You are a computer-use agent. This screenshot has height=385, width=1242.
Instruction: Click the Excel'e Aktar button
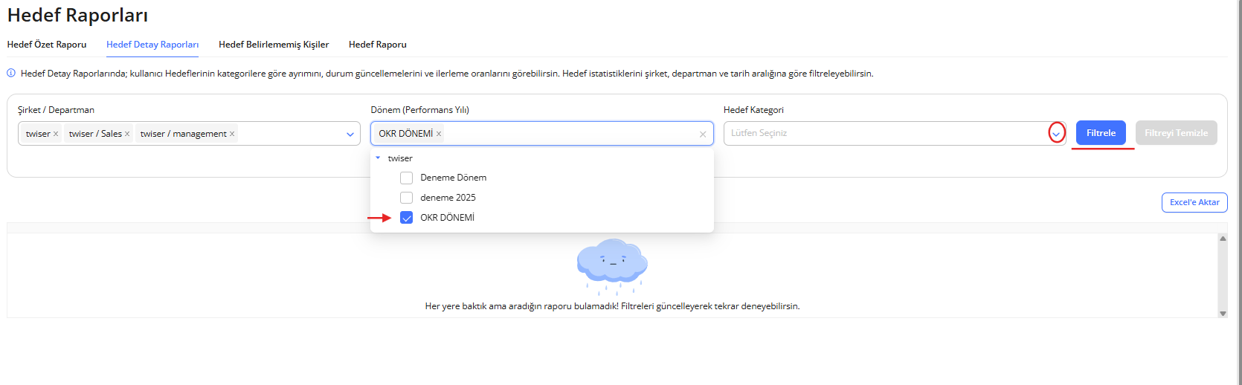pyautogui.click(x=1194, y=202)
